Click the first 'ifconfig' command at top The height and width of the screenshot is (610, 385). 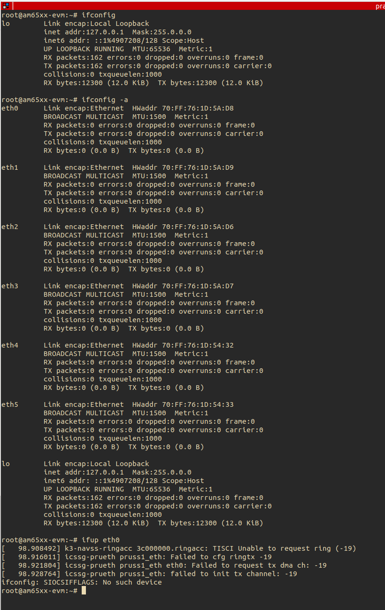[99, 15]
